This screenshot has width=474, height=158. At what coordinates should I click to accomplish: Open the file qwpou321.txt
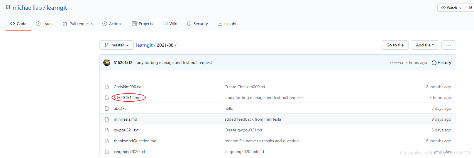[x=126, y=130]
